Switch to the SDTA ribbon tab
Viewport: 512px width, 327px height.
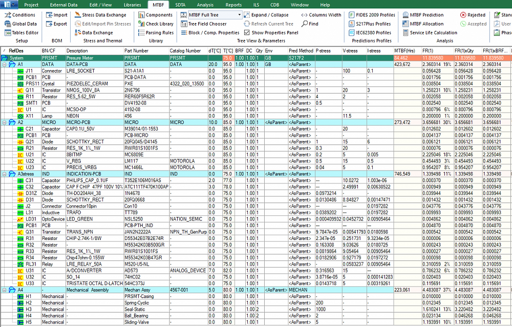[180, 4]
